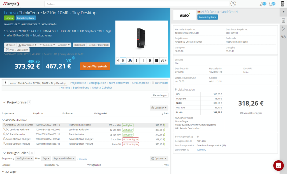The width and height of the screenshot is (287, 174).
Task: Click the ITscope logo
Action: pos(11,4)
